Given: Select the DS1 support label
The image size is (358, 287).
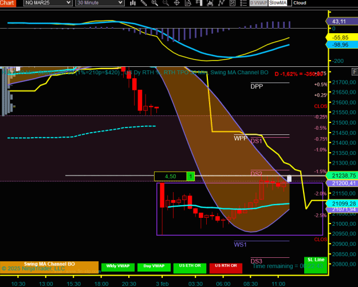Looking at the screenshot, I should click(x=256, y=141).
